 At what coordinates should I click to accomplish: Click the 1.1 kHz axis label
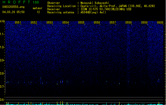click(x=2, y=34)
